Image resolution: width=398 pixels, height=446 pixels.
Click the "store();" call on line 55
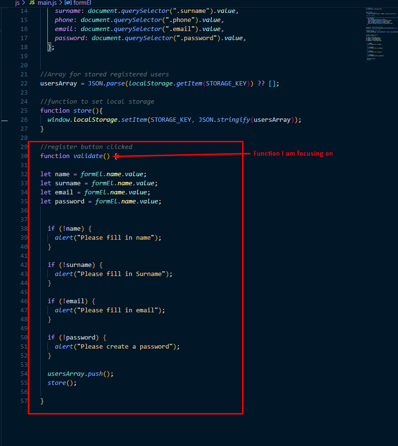pos(62,383)
